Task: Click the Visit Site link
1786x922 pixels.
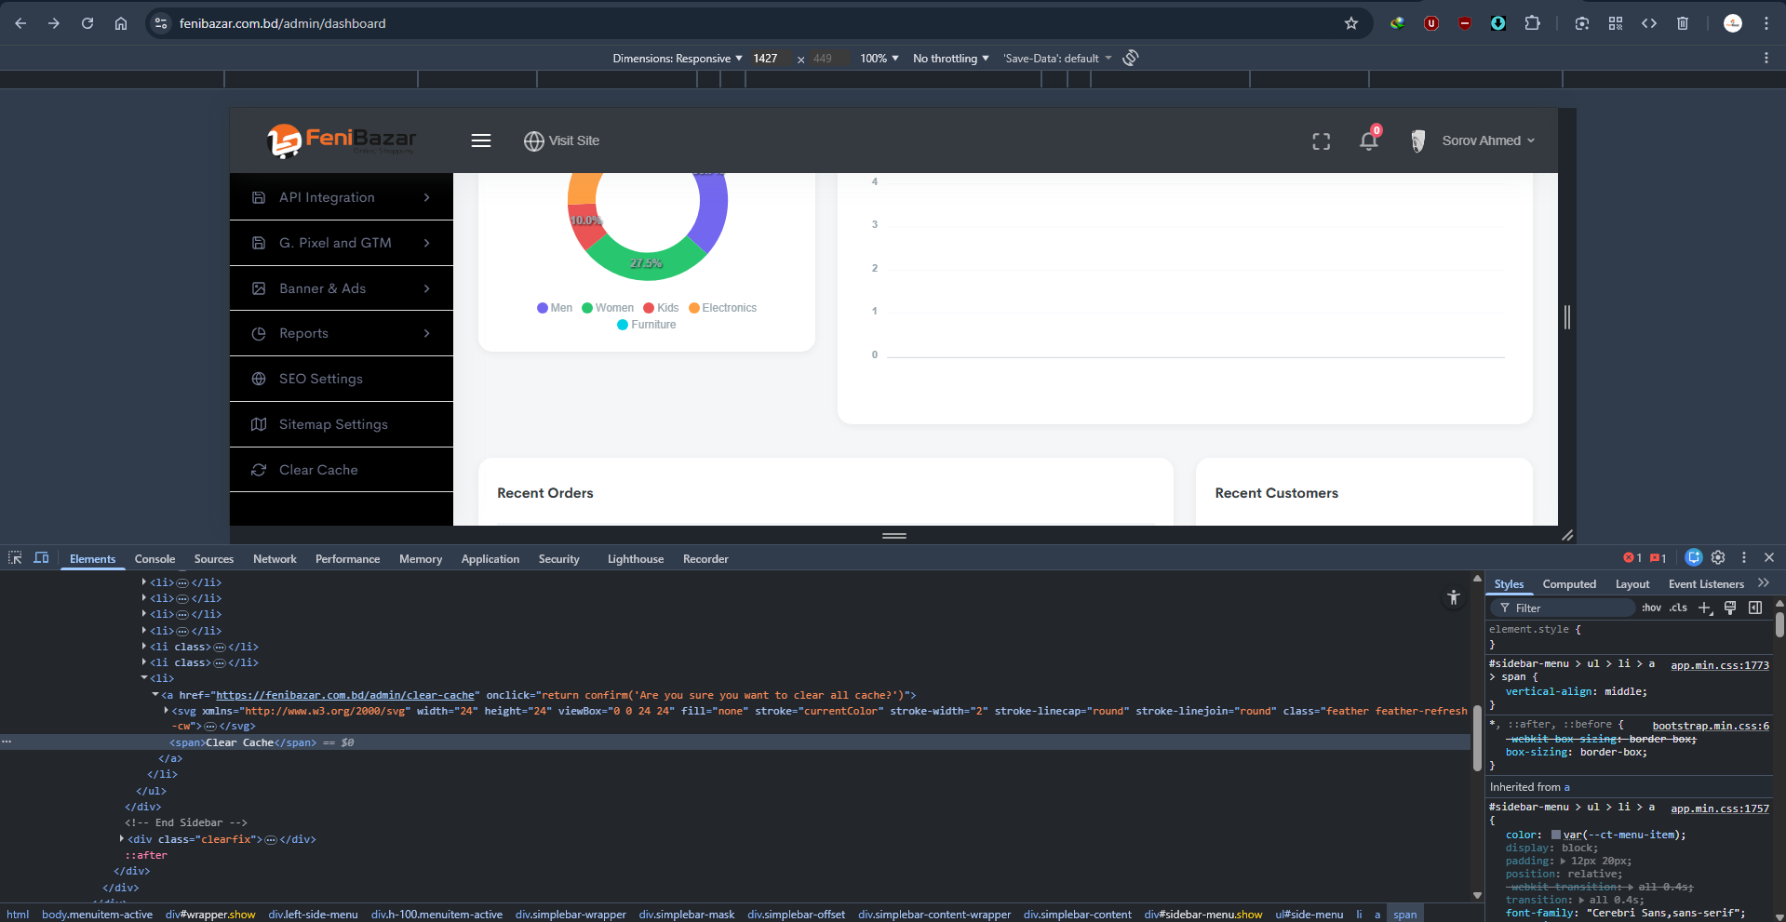Action: coord(562,140)
